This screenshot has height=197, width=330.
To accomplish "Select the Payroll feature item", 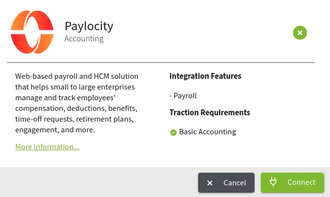I will coord(183,96).
